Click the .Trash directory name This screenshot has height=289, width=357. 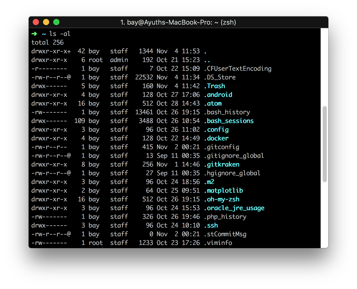(x=215, y=86)
